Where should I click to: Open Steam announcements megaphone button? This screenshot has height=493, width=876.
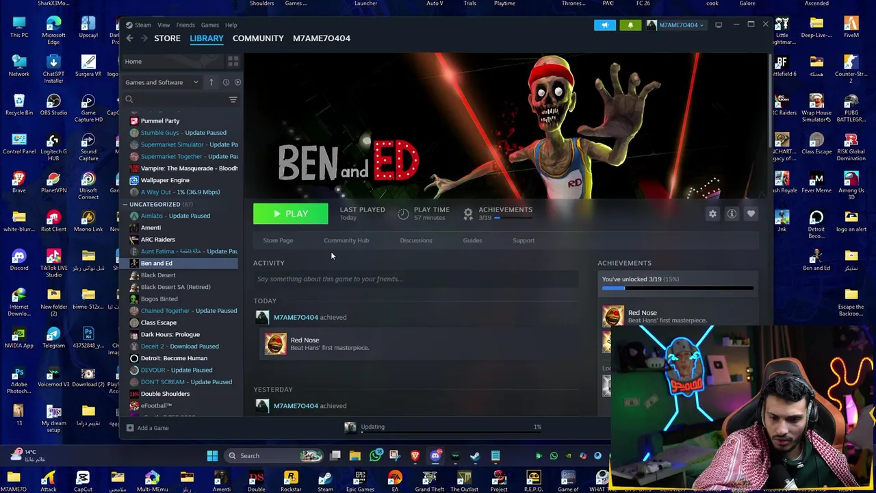pyautogui.click(x=605, y=25)
